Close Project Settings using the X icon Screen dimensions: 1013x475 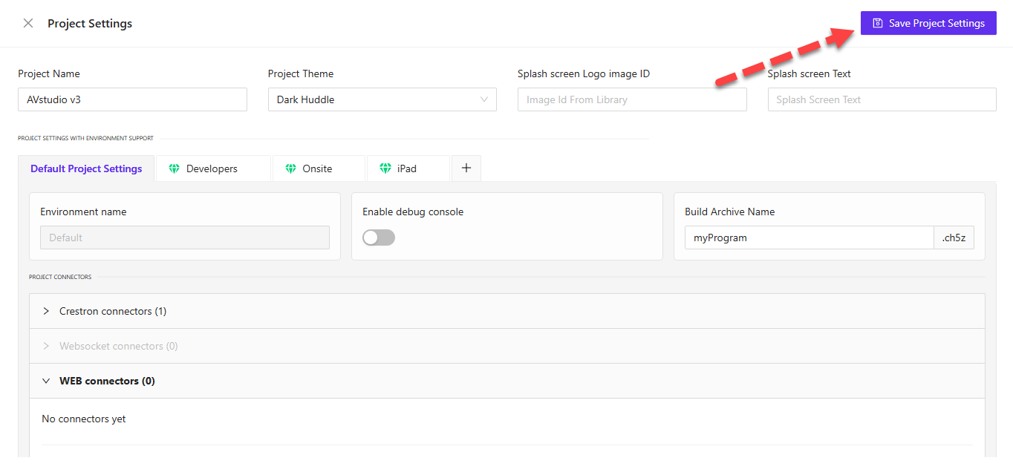click(x=27, y=23)
